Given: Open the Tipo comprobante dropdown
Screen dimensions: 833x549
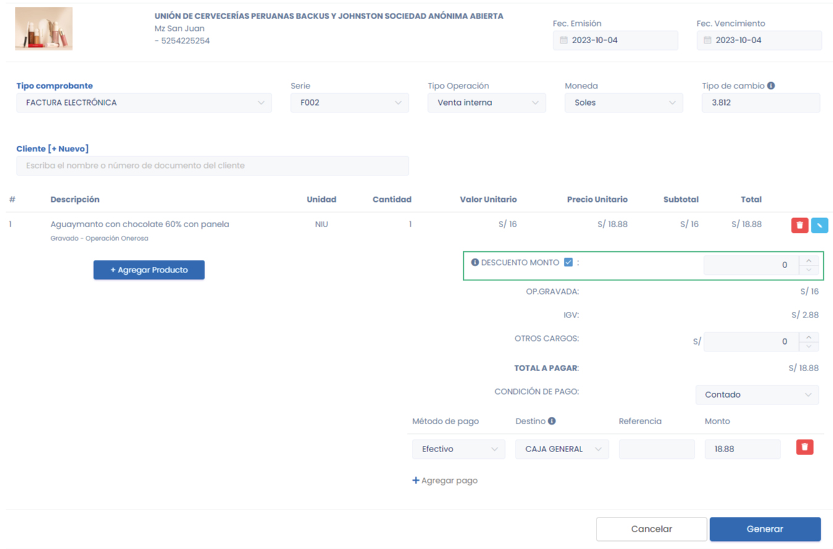Looking at the screenshot, I should 144,103.
